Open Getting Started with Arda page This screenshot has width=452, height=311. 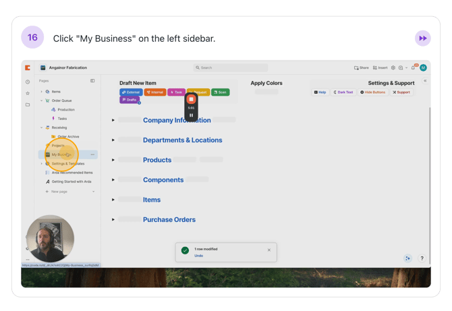(x=72, y=181)
